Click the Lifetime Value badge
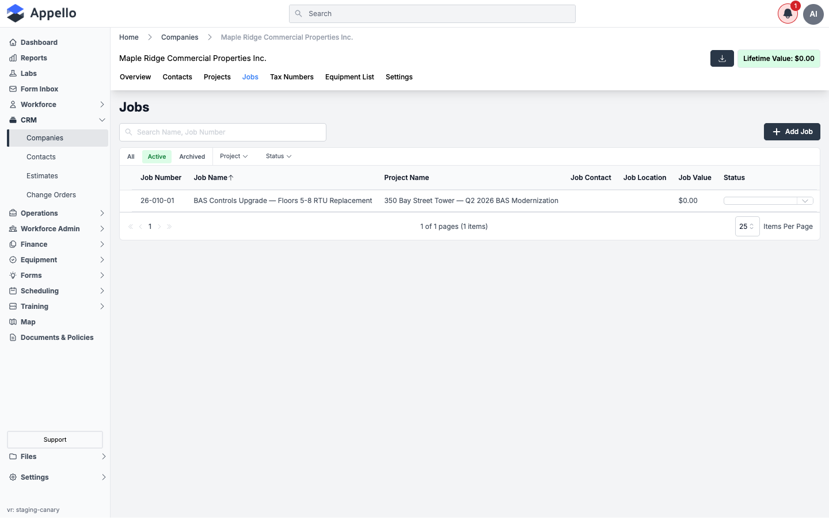 (x=779, y=59)
